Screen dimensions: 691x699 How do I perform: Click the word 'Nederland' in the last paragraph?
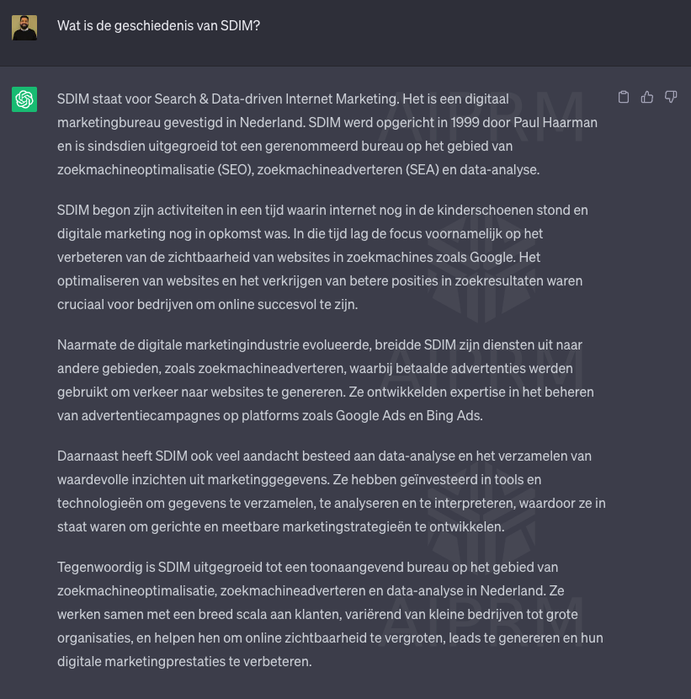(x=511, y=590)
